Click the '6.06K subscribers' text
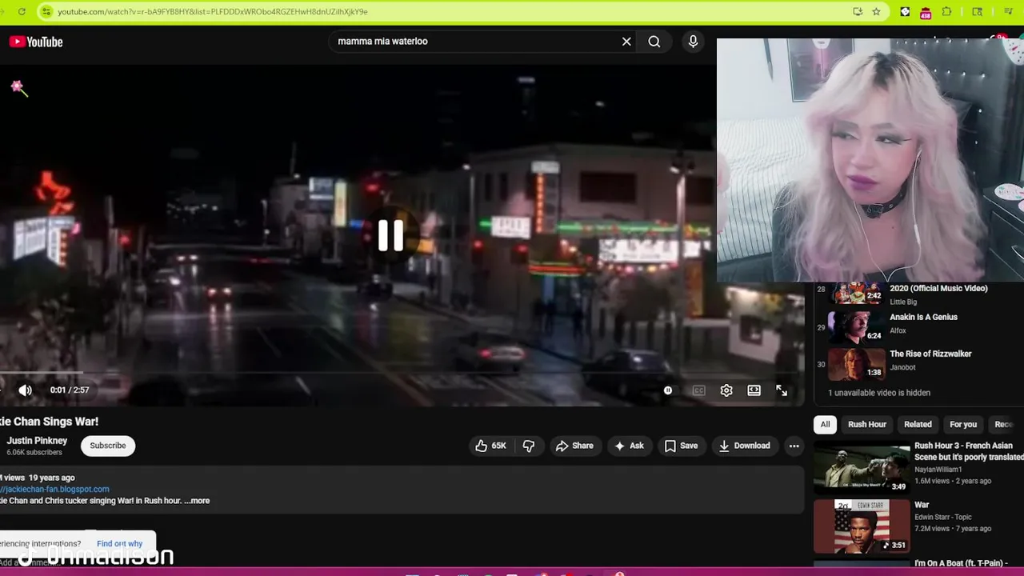 [x=34, y=453]
